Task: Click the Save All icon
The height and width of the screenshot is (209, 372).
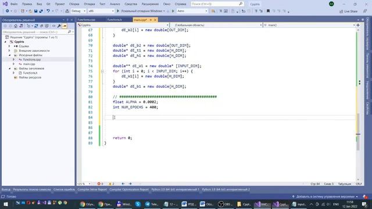Action: coord(41,11)
